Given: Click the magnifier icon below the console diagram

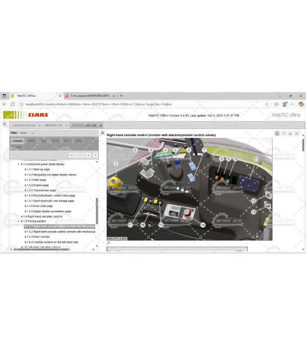Looking at the screenshot, I should [108, 242].
